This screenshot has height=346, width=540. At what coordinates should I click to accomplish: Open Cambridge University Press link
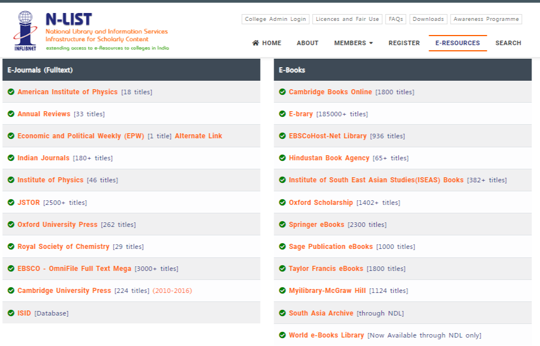[64, 291]
